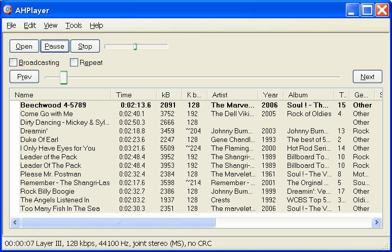Sort playlist by kB column header
The image size is (392, 252).
click(x=169, y=95)
